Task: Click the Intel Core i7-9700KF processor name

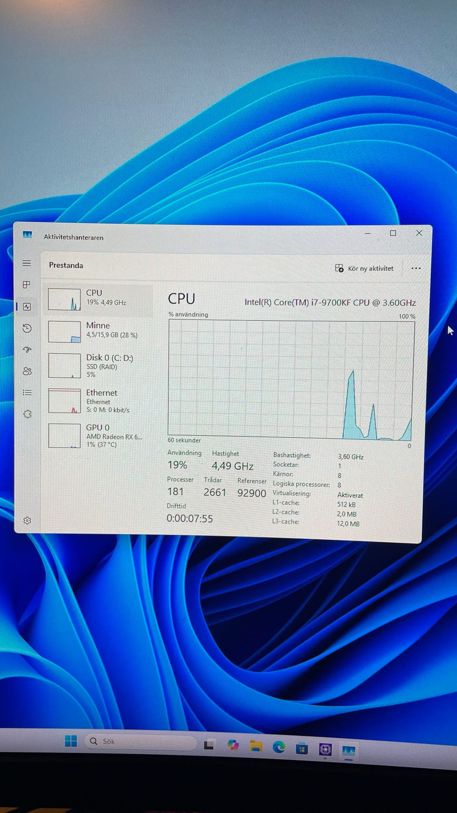Action: tap(330, 302)
